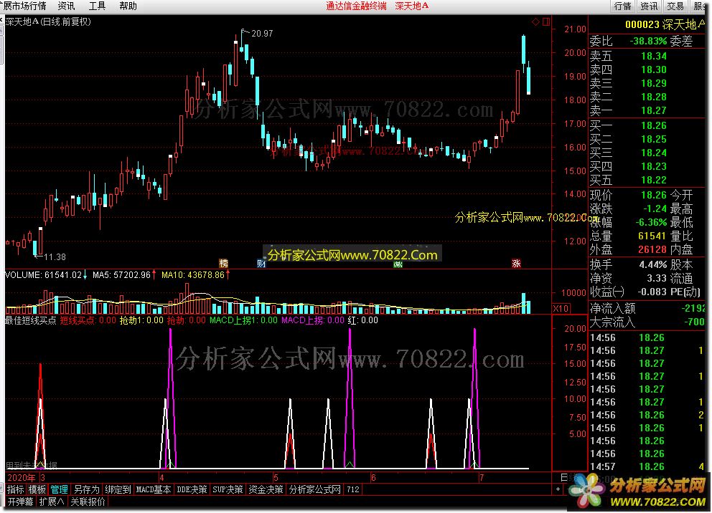Open the red 涨 marker on the chart
This screenshot has width=712, height=513.
click(x=516, y=263)
